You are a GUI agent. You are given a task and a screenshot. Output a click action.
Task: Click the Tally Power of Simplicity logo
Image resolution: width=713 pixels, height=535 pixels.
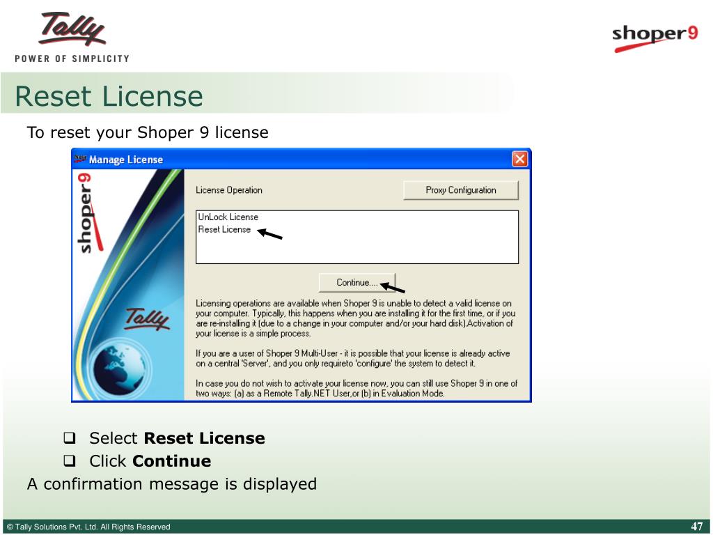click(x=72, y=38)
